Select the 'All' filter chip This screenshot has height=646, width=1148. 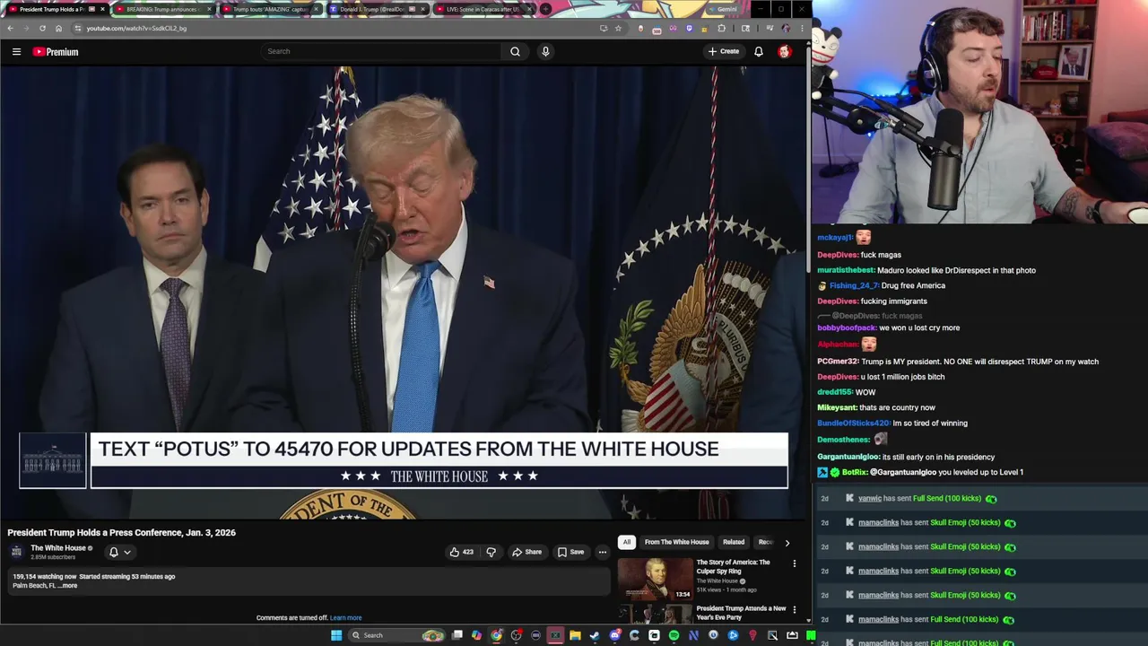point(627,542)
